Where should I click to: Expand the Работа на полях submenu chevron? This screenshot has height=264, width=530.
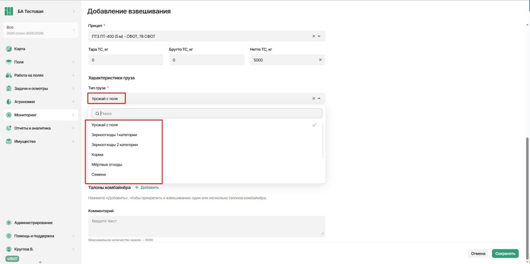coord(73,75)
